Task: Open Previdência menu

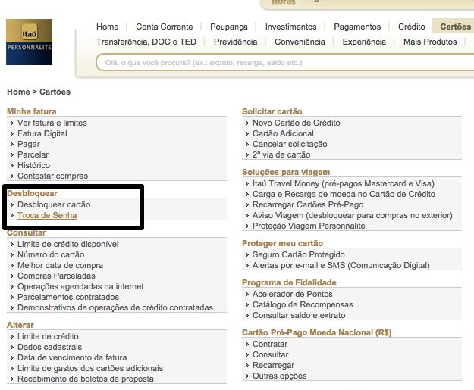Action: (x=236, y=42)
